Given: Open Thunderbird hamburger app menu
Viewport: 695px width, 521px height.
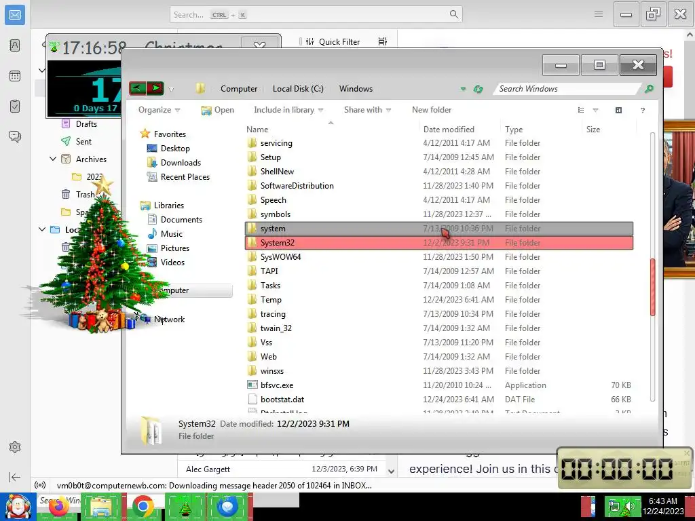Looking at the screenshot, I should (x=599, y=14).
